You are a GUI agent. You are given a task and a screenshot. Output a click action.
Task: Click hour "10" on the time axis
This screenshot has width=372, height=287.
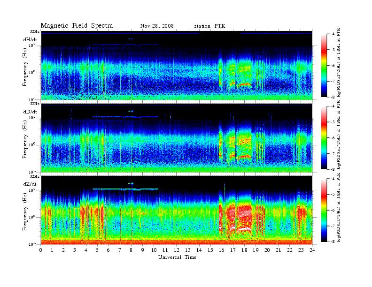(154, 250)
